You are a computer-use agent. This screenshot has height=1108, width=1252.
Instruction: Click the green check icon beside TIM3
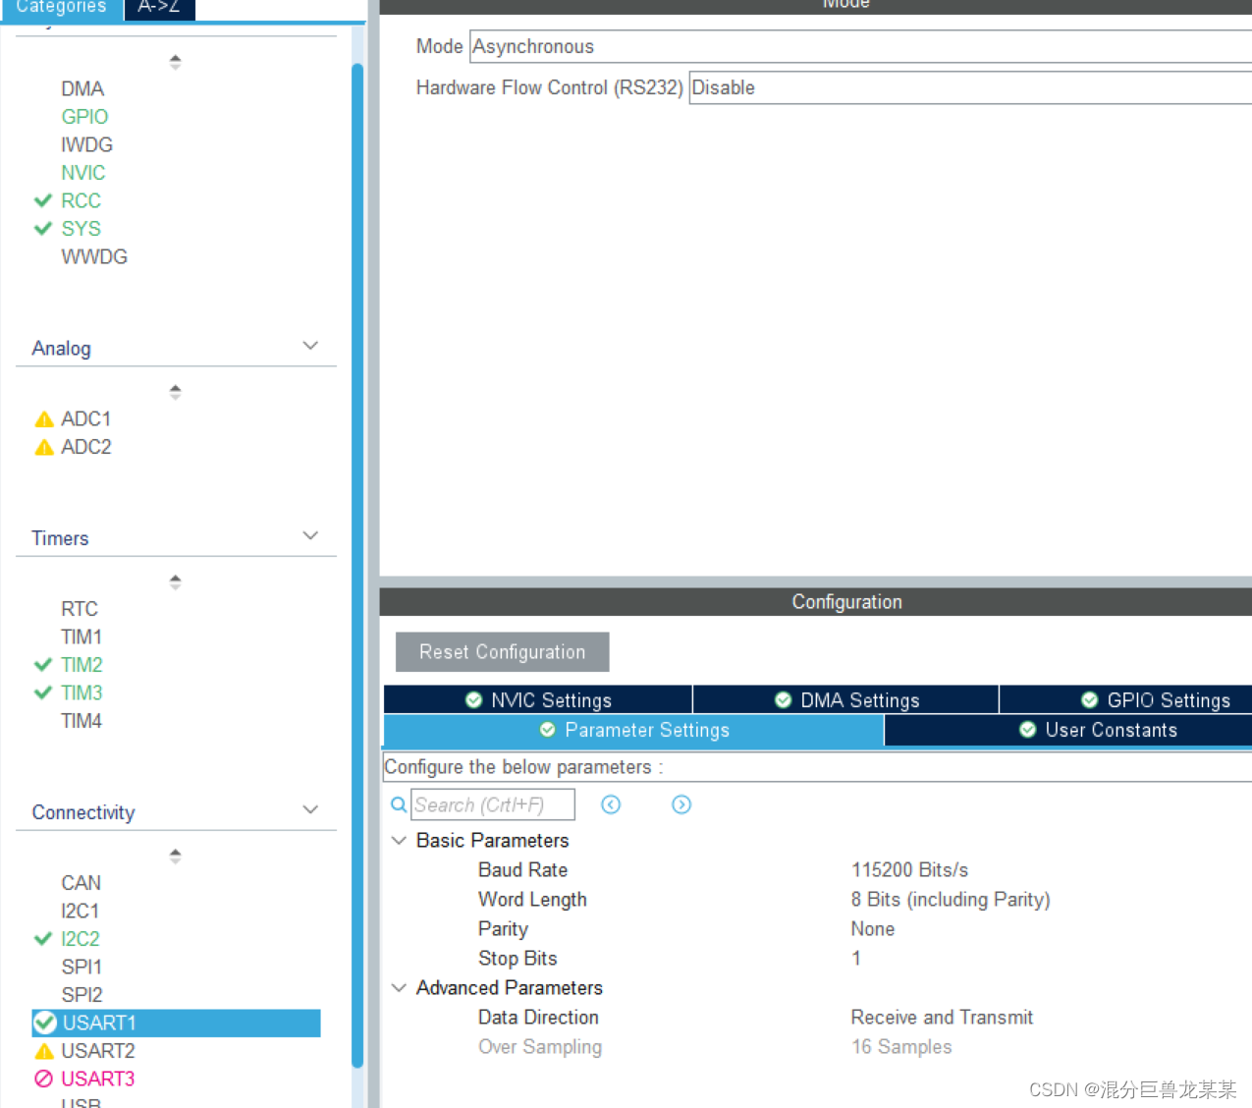(x=43, y=692)
